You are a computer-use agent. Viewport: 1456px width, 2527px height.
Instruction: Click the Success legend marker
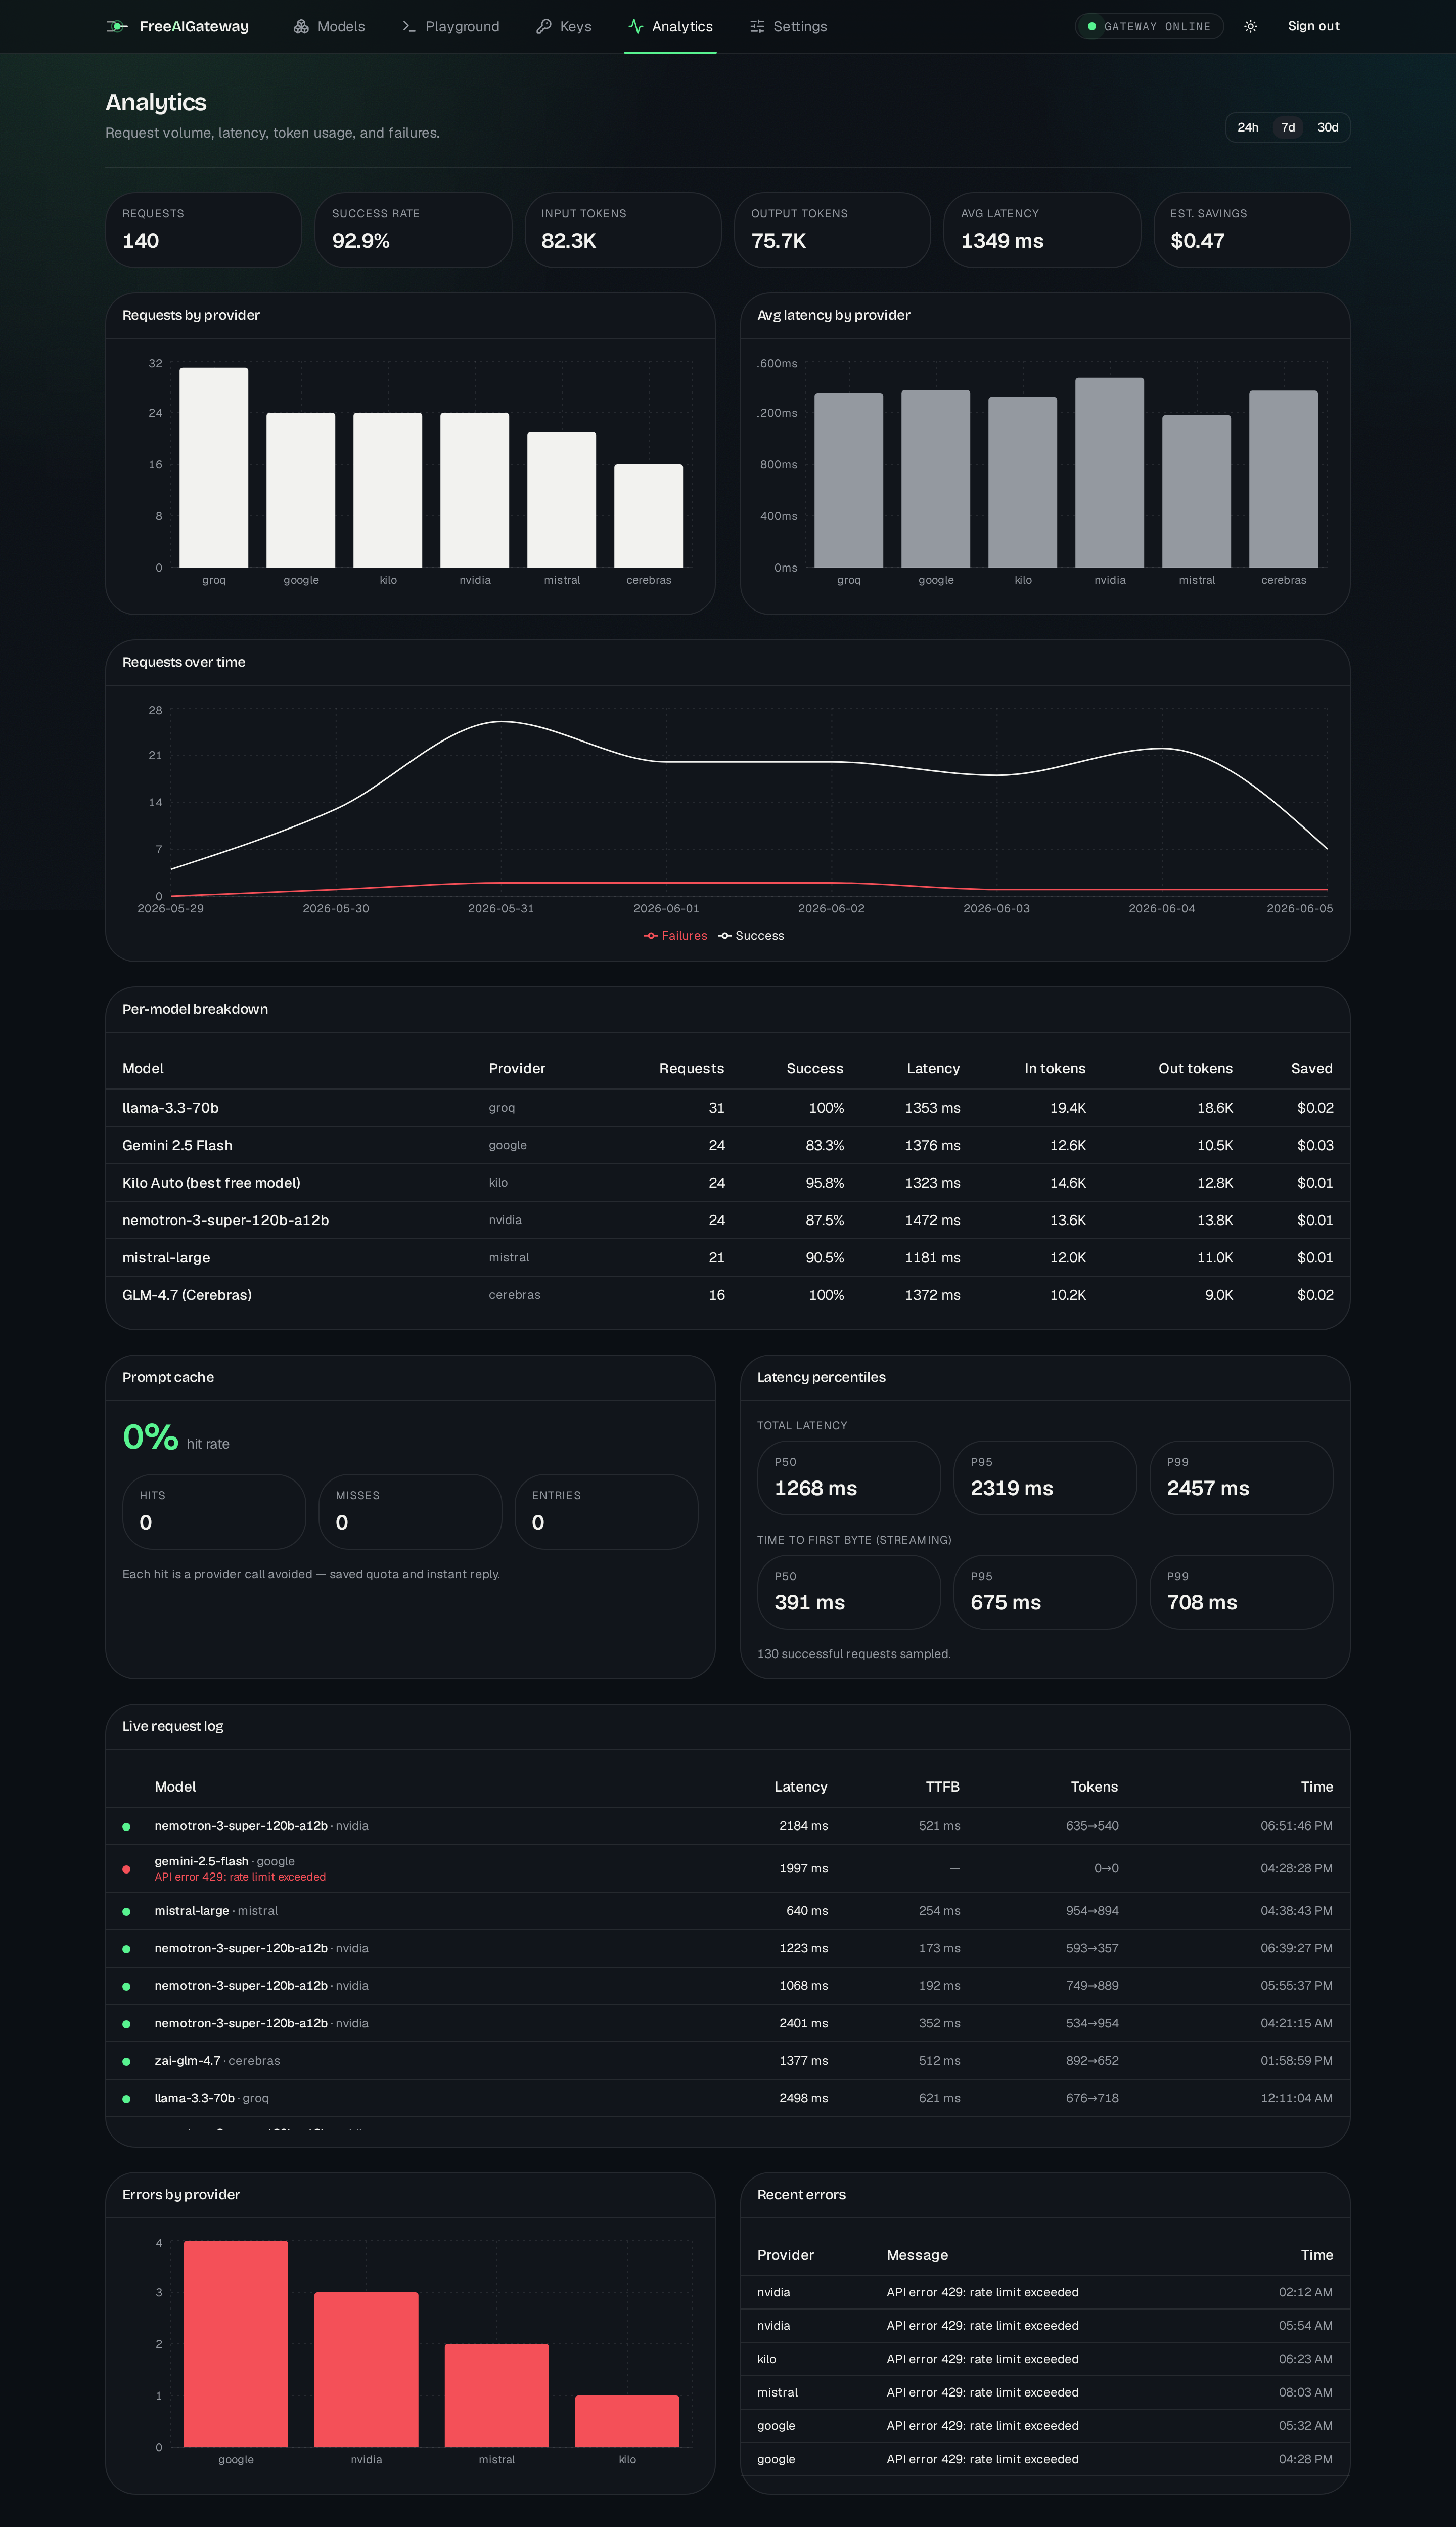pyautogui.click(x=725, y=935)
